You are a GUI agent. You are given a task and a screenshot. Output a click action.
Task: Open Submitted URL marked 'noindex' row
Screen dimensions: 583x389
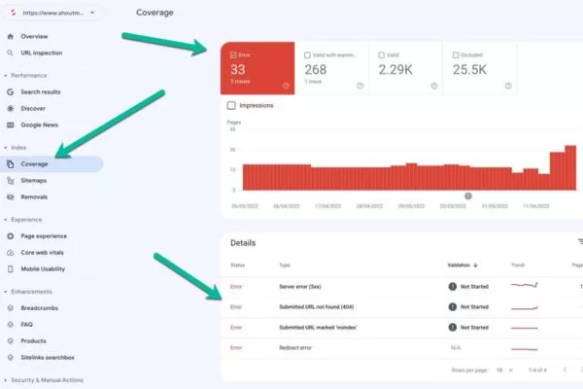(402, 327)
